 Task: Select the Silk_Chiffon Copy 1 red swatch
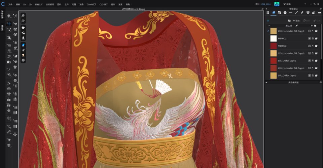[273, 61]
